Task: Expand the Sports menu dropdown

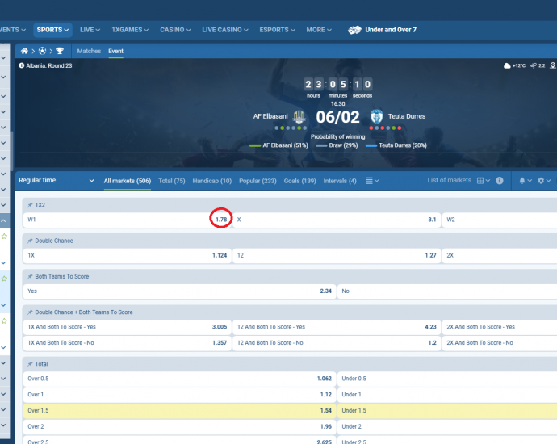Action: pos(53,30)
